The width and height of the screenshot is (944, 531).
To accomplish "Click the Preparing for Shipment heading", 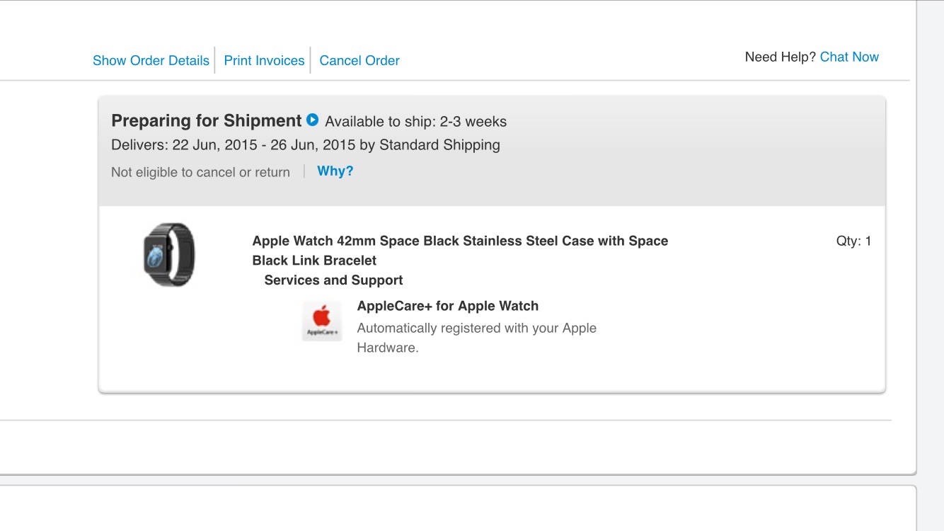I will (207, 121).
